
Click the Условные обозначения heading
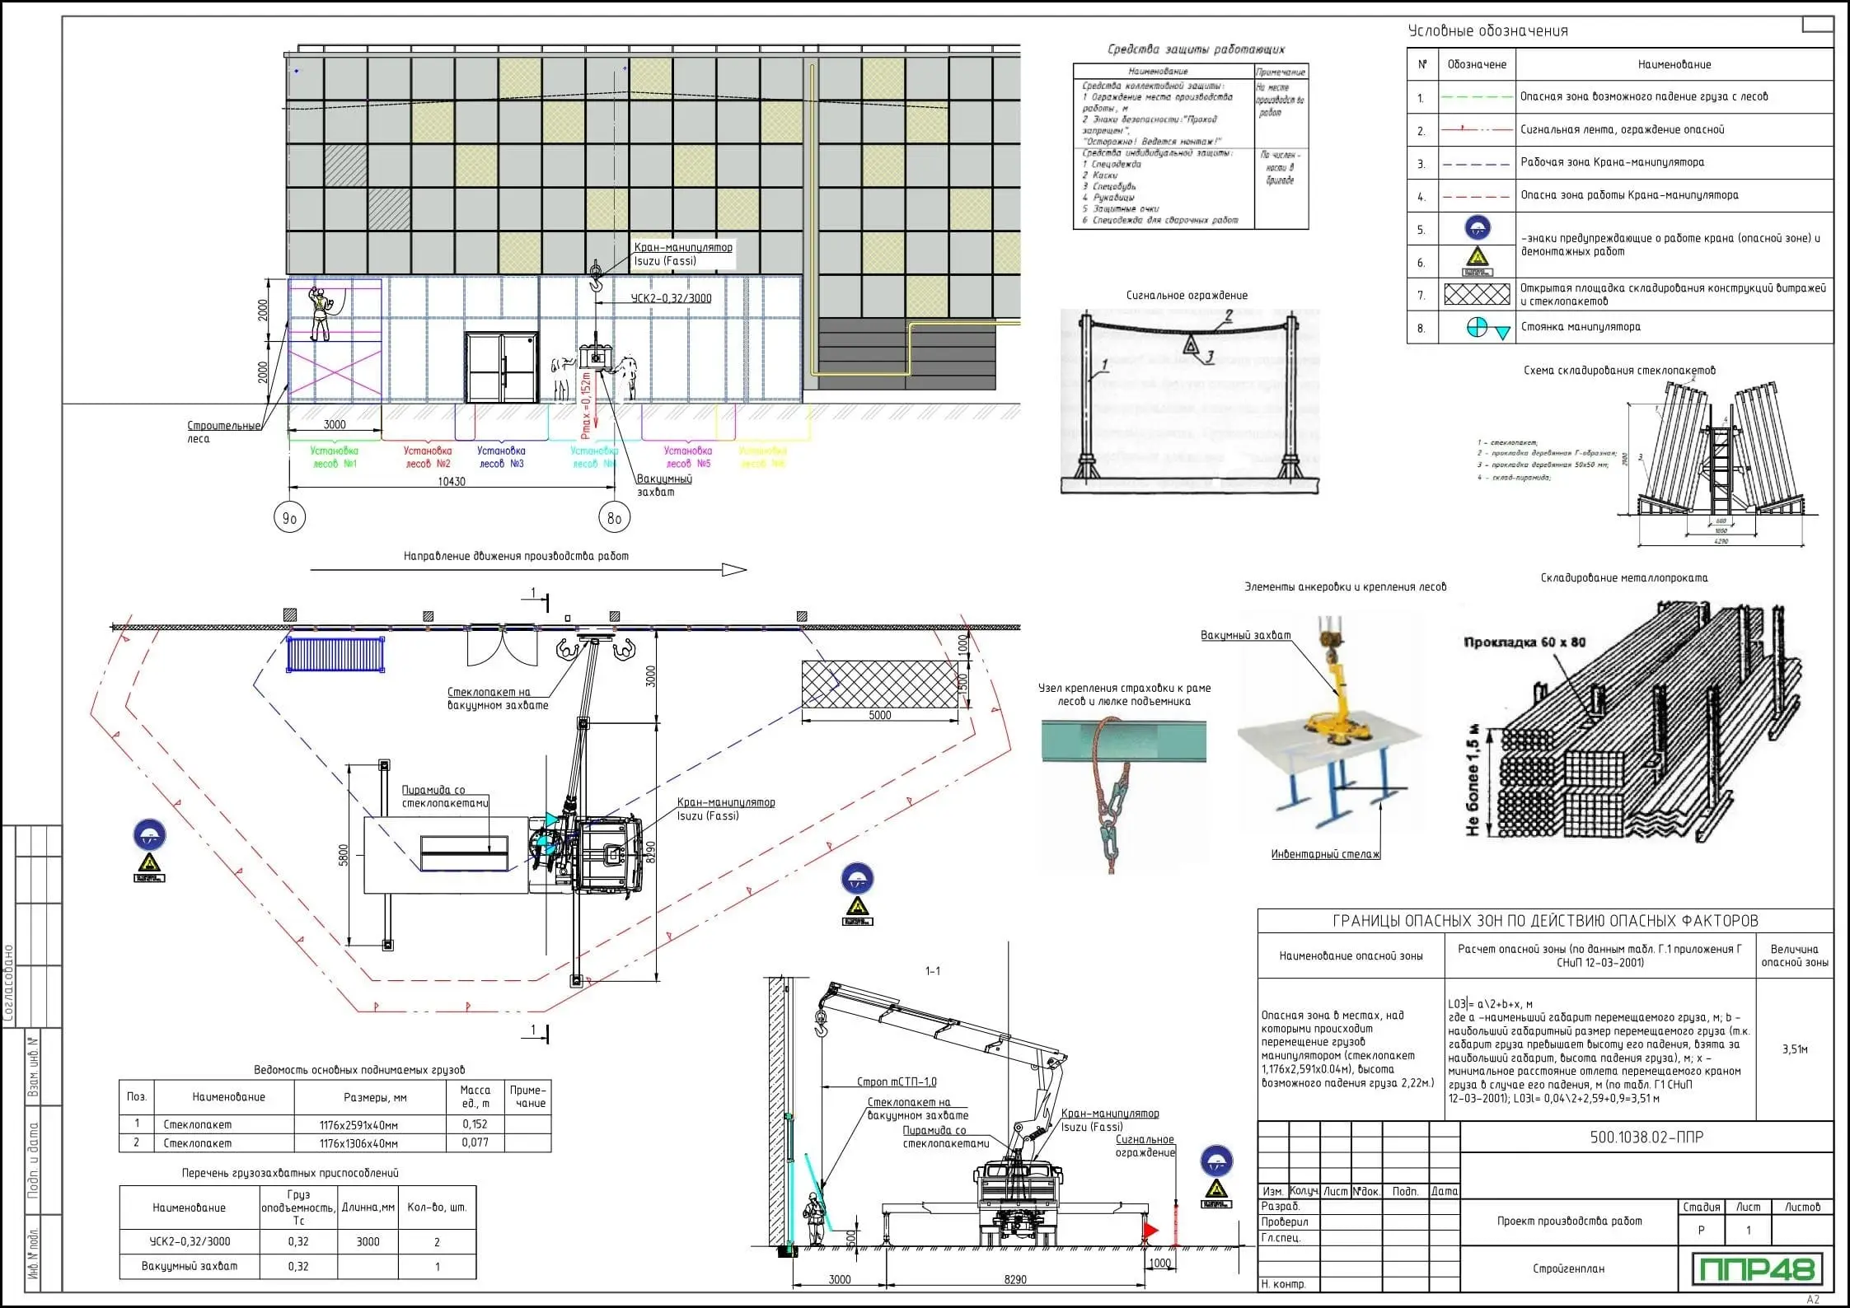(x=1487, y=31)
